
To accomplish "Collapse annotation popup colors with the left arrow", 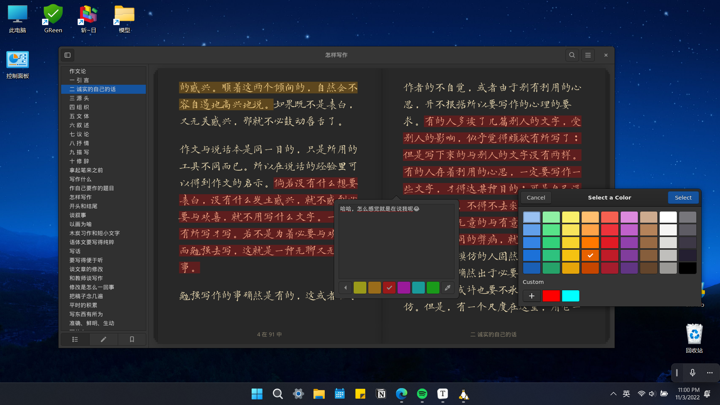I will pos(345,287).
